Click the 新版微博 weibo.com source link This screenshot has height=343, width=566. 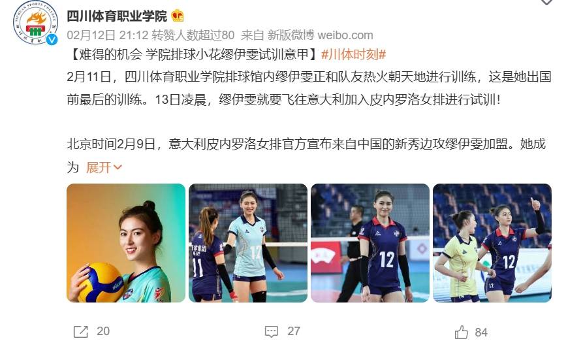[x=320, y=35]
